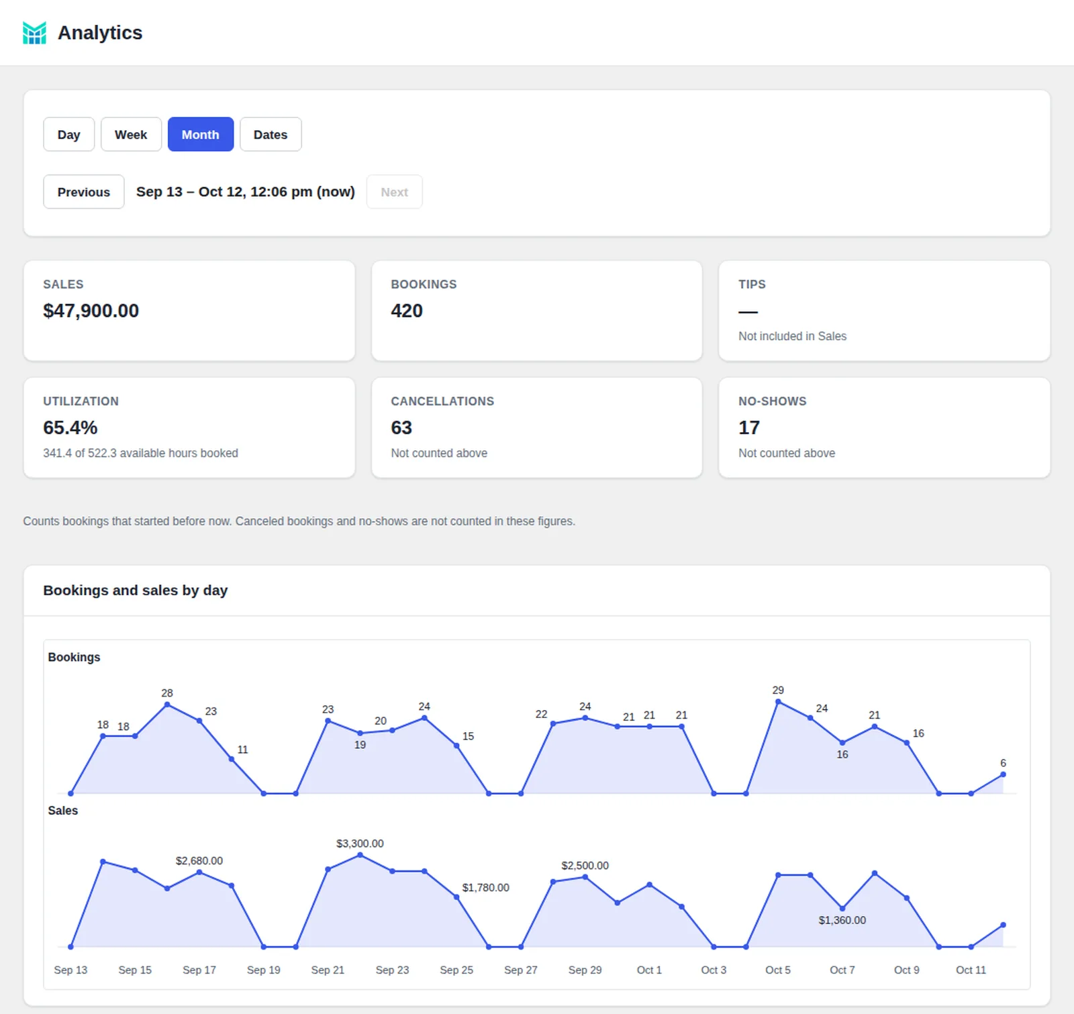The image size is (1074, 1014).
Task: Click the date range Sep 13 – Oct 12 label
Action: pos(246,192)
